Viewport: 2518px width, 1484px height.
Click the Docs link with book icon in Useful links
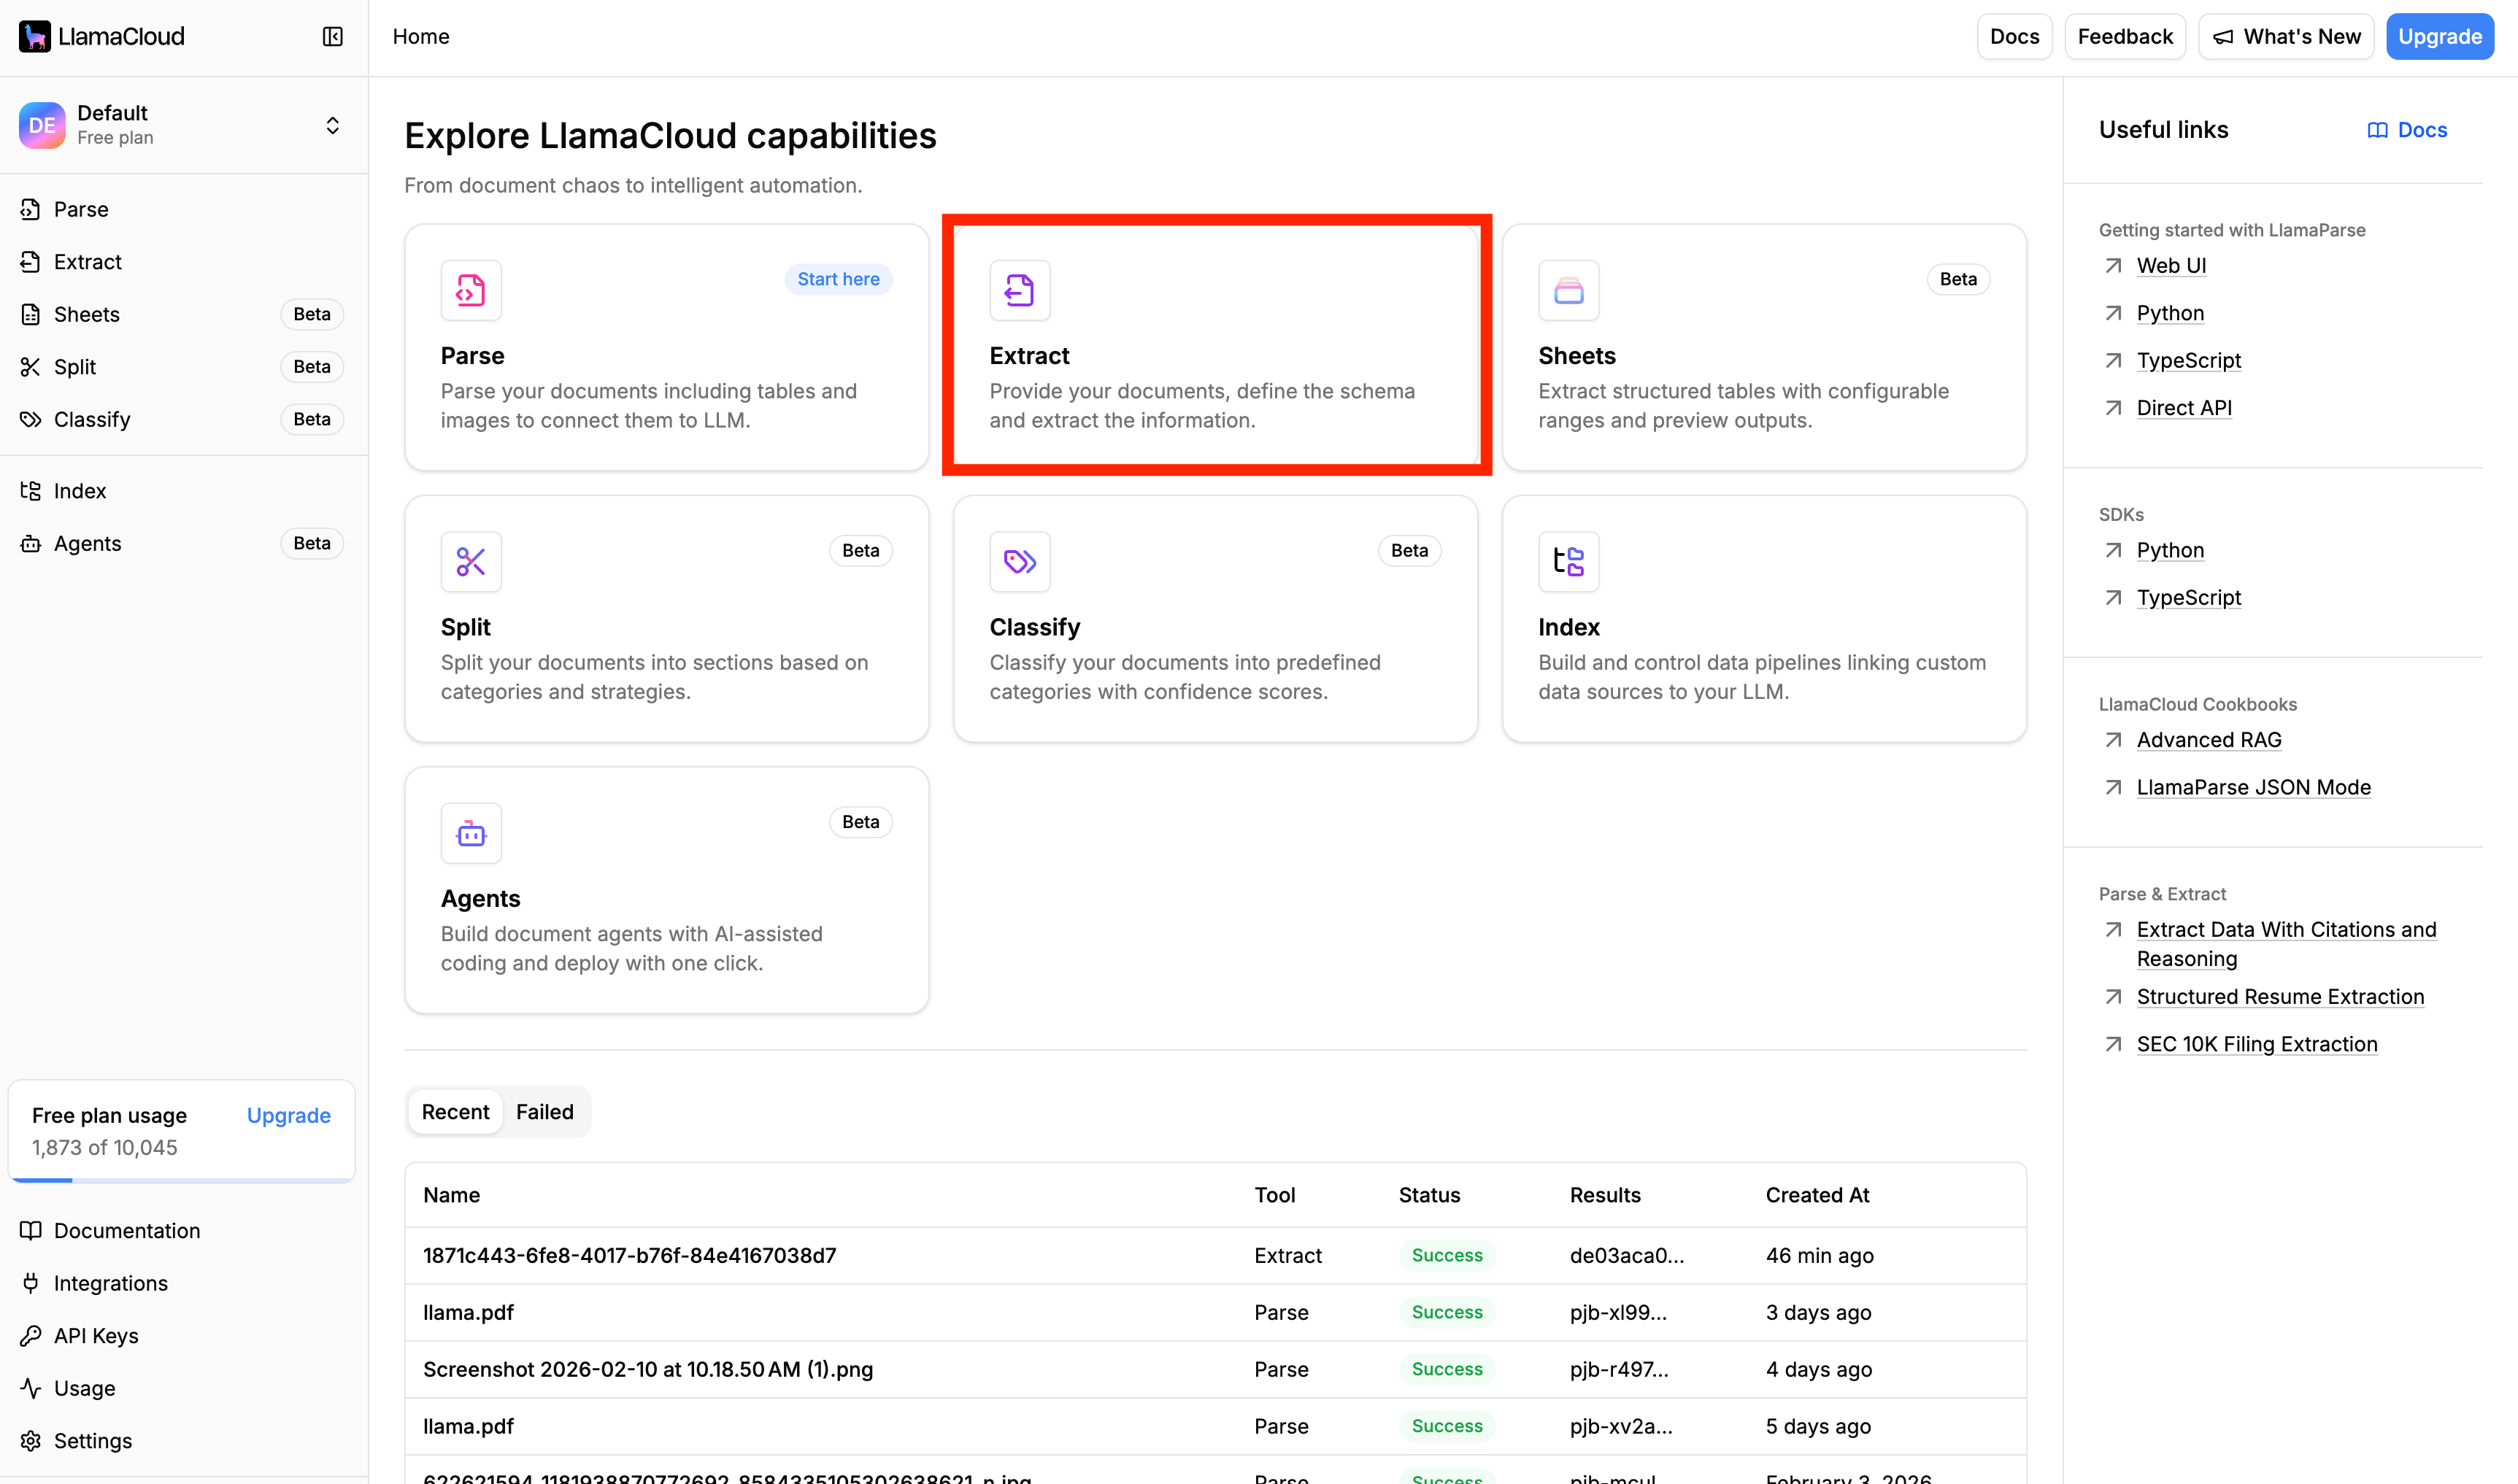[x=2407, y=130]
